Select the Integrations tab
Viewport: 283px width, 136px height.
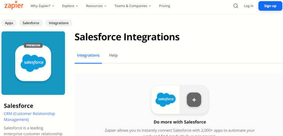pyautogui.click(x=88, y=55)
